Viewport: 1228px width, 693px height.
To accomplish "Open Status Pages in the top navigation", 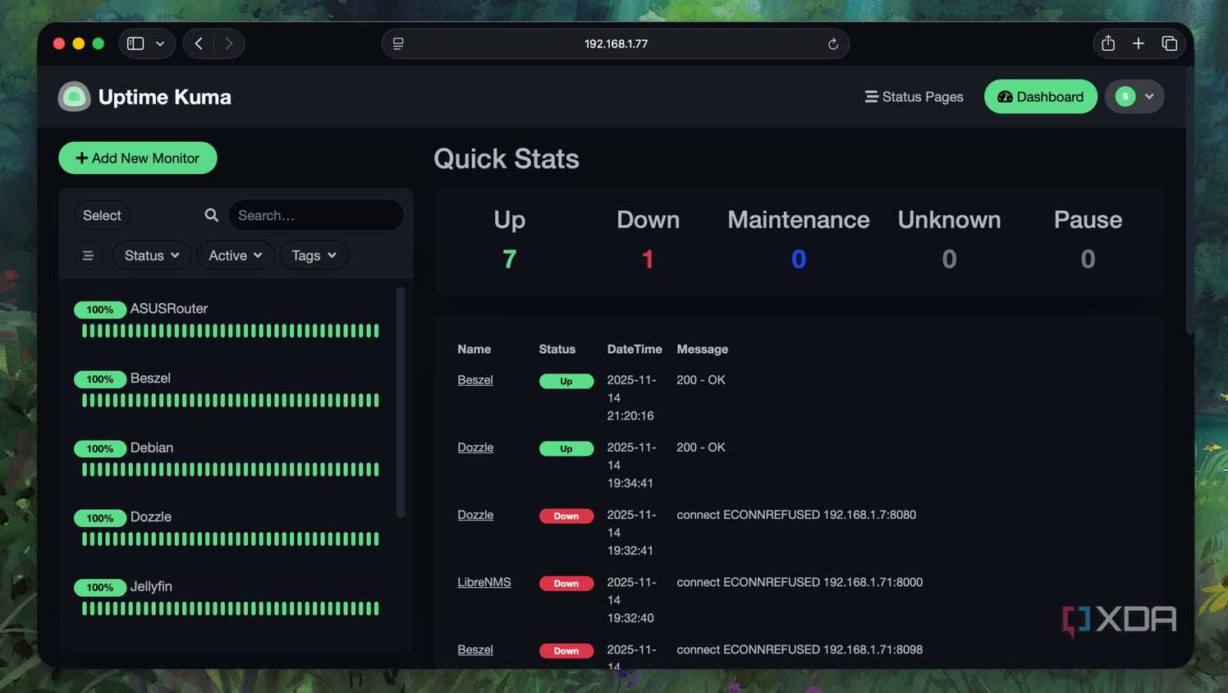I will (914, 97).
